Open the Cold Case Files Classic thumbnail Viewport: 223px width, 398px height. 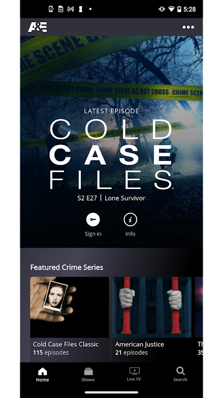(x=69, y=307)
